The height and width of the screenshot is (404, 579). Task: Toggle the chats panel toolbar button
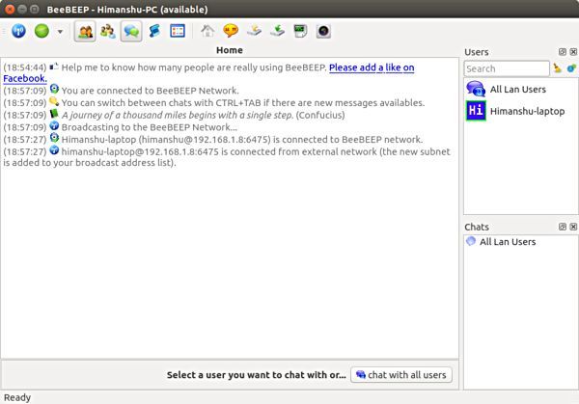[x=131, y=32]
